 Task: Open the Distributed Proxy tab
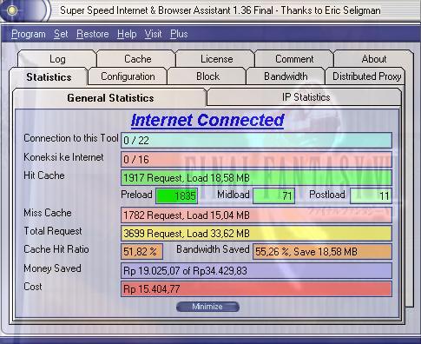tap(366, 76)
